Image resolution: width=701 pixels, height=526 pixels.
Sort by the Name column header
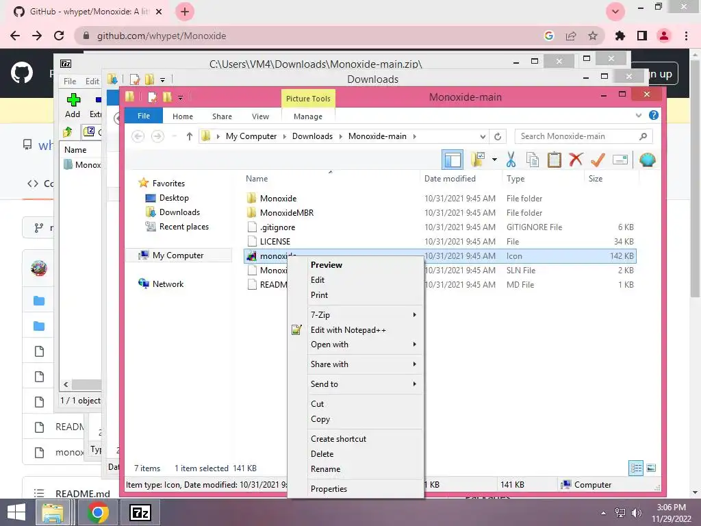tap(257, 179)
